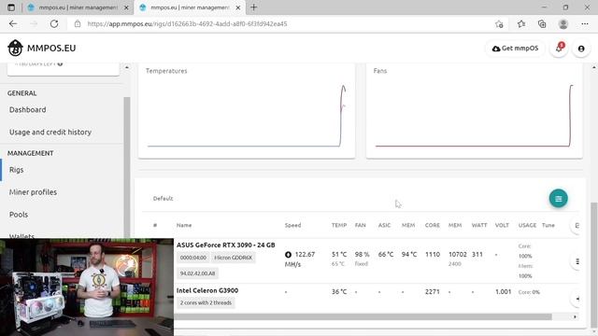Click the Name column header
The image size is (598, 336).
(x=184, y=225)
